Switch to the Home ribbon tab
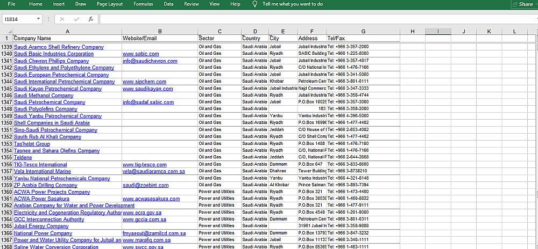This screenshot has height=249, width=538. (x=36, y=4)
